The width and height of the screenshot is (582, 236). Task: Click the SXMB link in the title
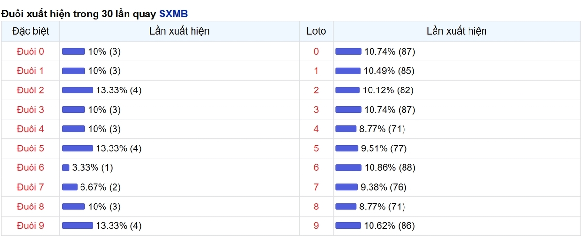click(173, 13)
